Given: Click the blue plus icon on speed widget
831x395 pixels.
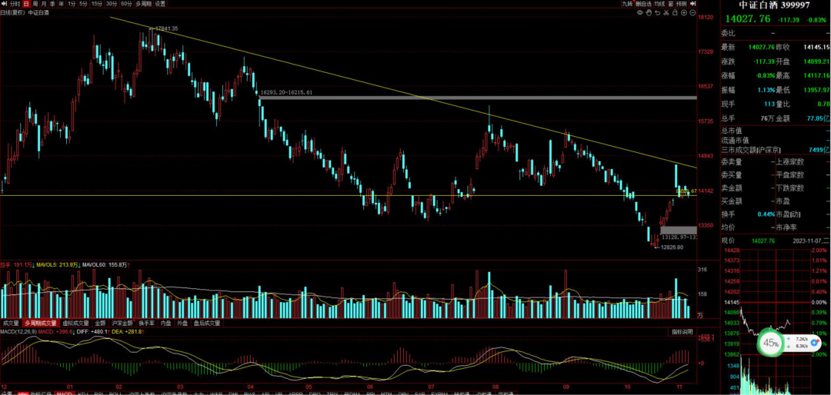Looking at the screenshot, I should (x=813, y=343).
